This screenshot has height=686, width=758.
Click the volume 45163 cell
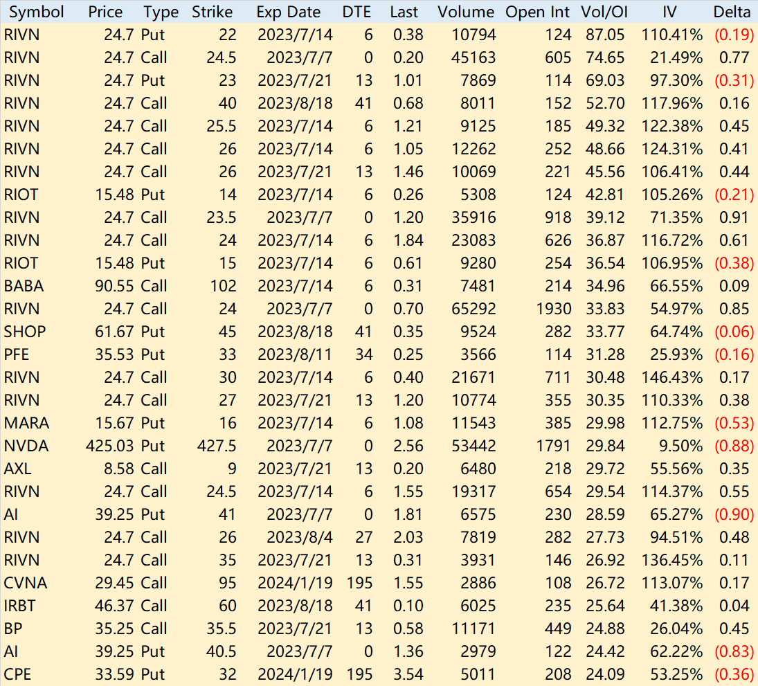click(473, 57)
